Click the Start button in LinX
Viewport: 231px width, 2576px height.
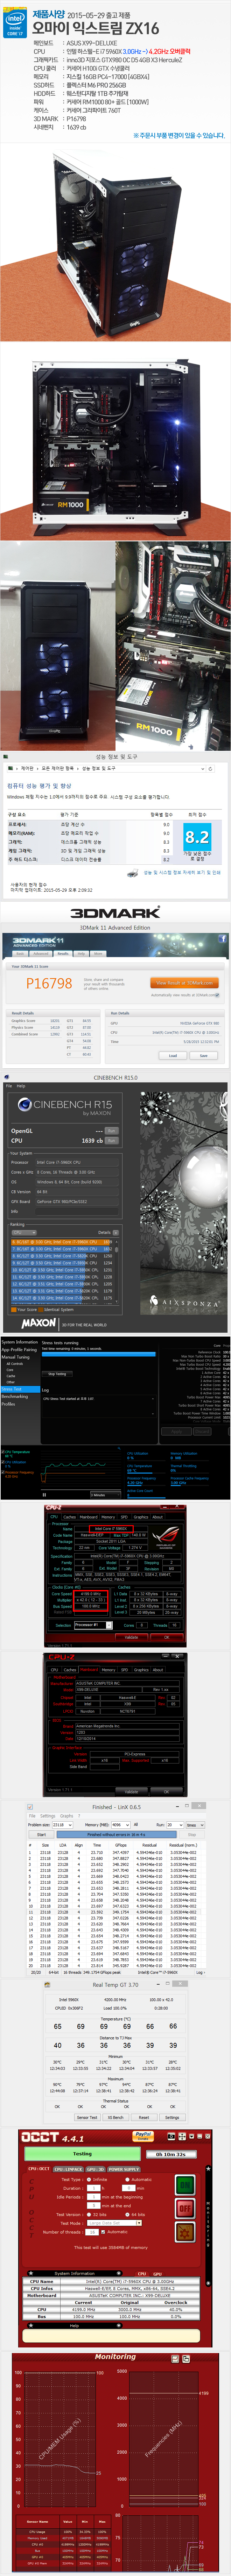41,1835
